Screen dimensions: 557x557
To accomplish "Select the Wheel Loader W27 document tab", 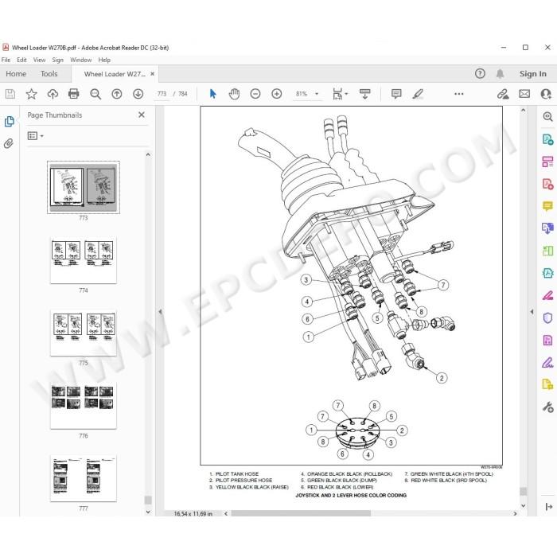I will [115, 74].
